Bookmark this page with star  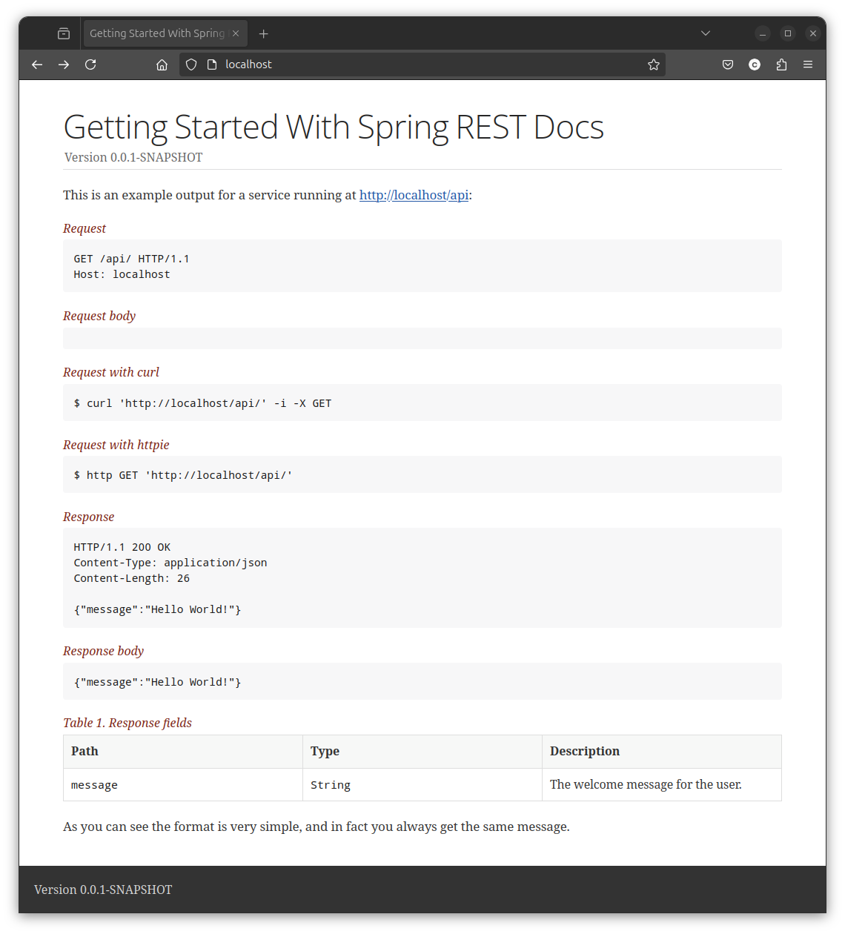(x=654, y=64)
